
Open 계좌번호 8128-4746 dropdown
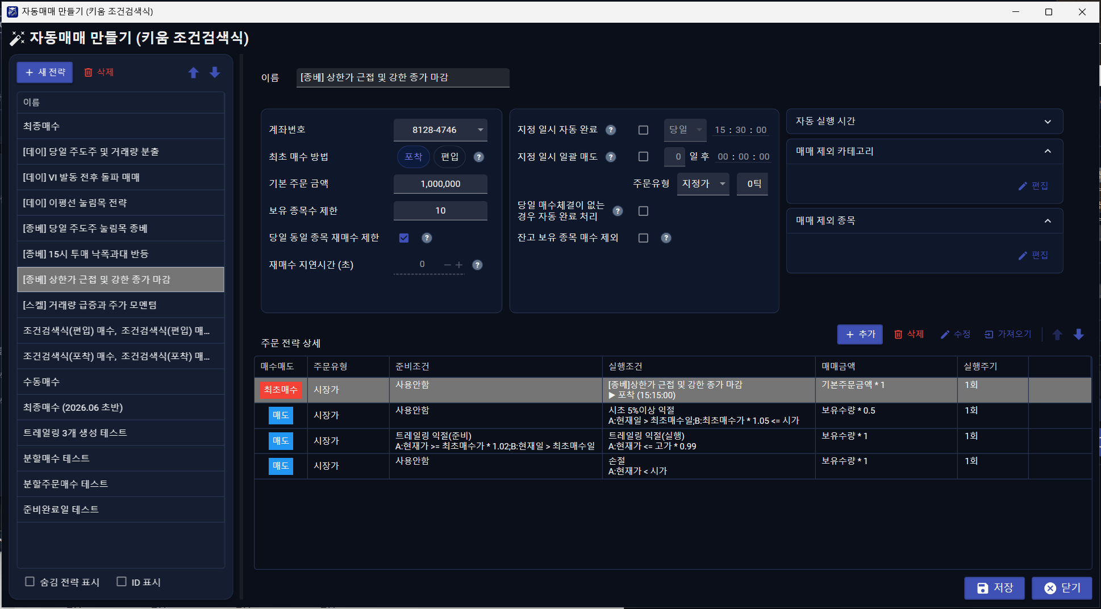click(x=440, y=130)
